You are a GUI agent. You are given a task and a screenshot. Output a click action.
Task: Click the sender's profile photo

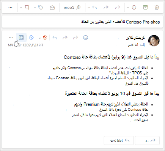click(154, 41)
